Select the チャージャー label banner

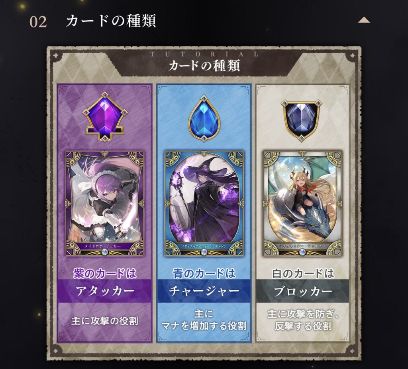(x=204, y=291)
